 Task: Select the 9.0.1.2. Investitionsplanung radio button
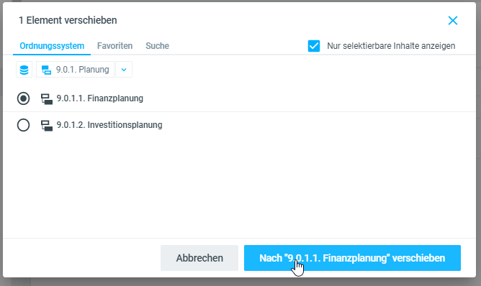[23, 125]
